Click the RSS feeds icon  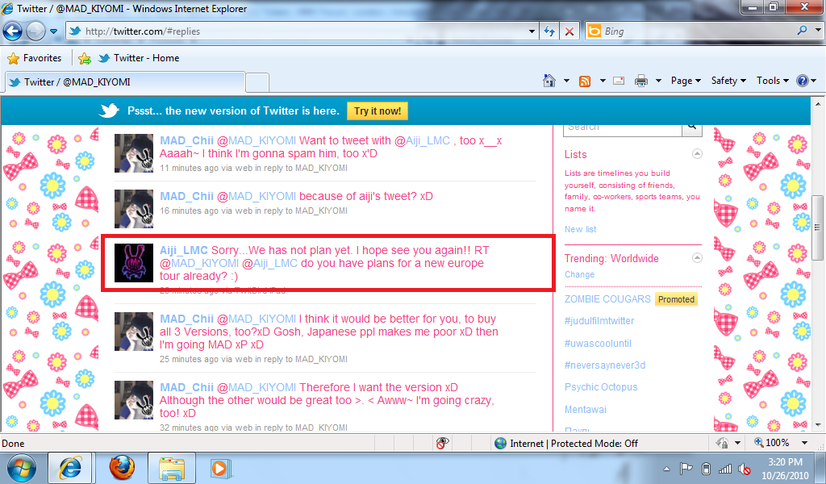point(585,81)
